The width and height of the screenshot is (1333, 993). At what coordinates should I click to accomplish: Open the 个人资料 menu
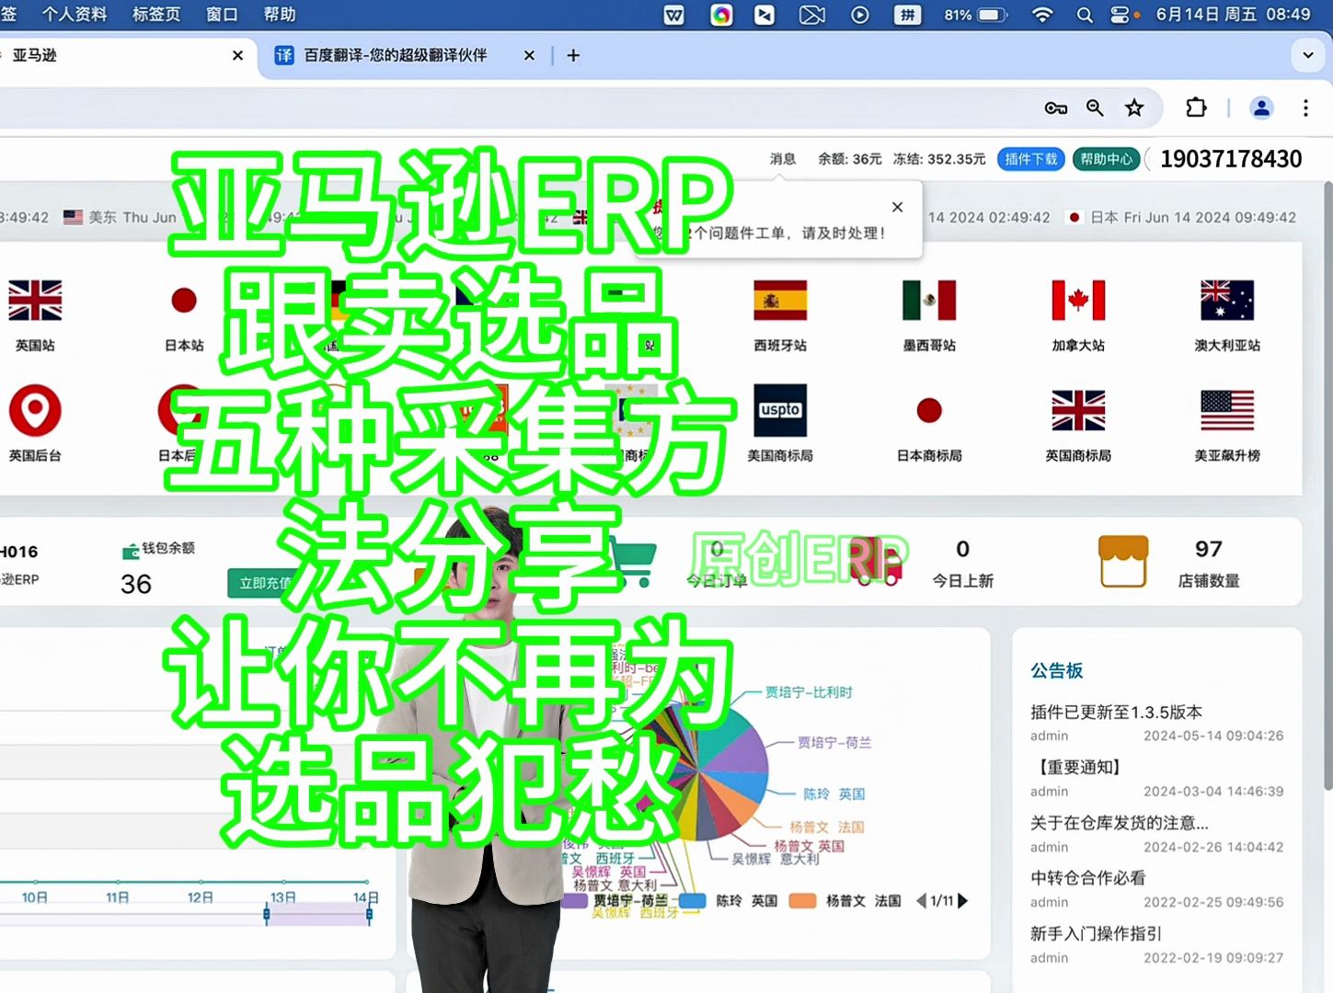coord(75,15)
